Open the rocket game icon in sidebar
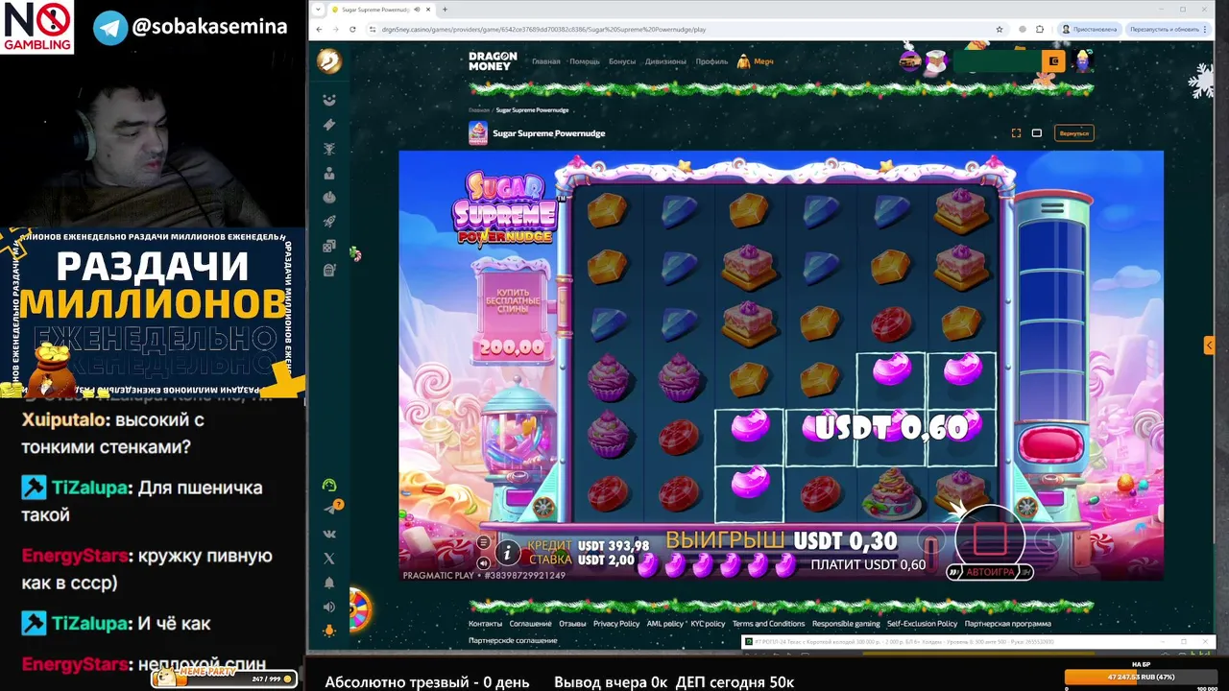The height and width of the screenshot is (691, 1229). [x=329, y=222]
